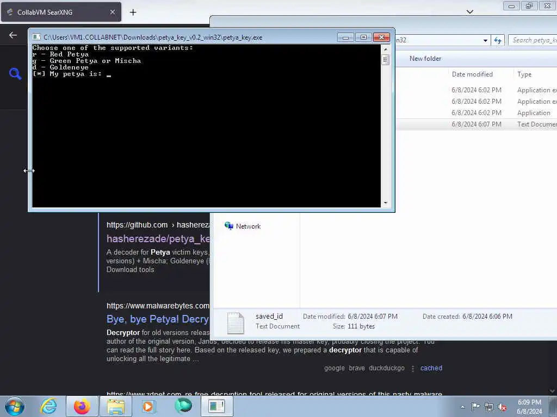This screenshot has height=417, width=557.
Task: Launch Windows Media Player from taskbar
Action: 148,406
